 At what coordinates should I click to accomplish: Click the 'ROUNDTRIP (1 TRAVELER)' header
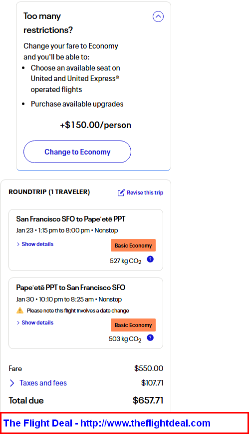pos(49,192)
